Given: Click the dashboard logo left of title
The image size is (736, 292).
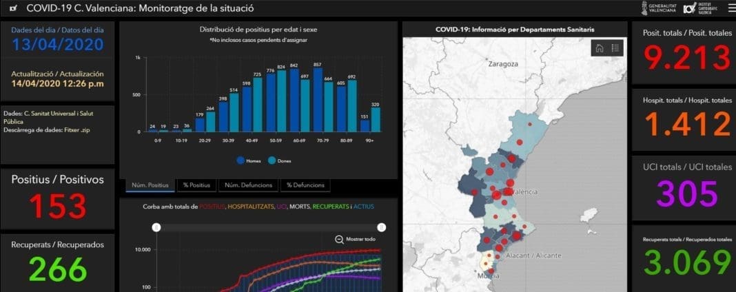Looking at the screenshot, I should 13,9.
